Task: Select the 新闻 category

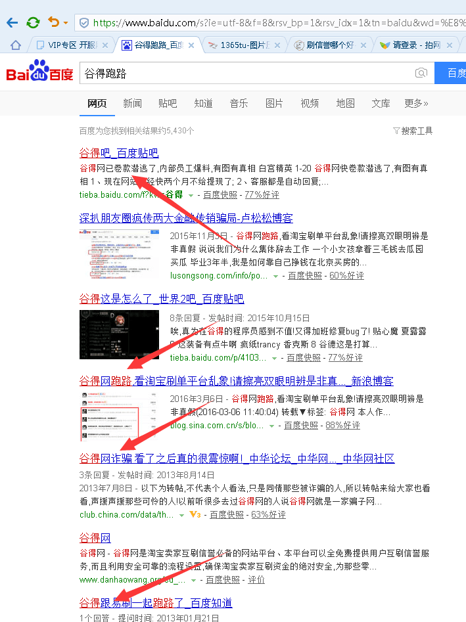Action: coord(132,104)
